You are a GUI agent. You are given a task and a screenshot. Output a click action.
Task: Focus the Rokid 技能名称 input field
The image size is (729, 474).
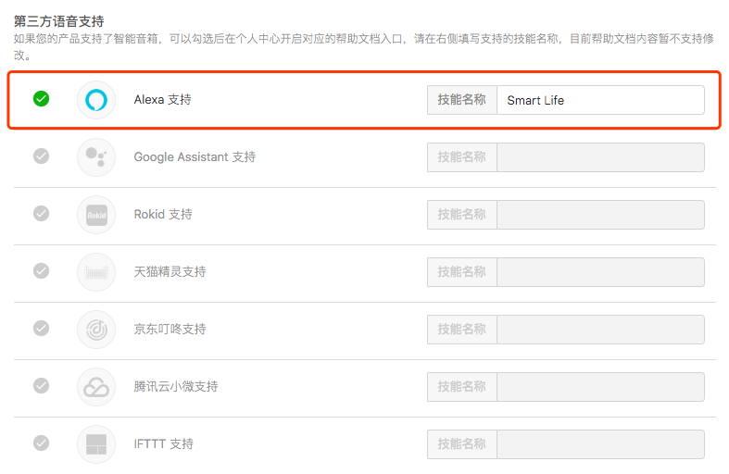[x=600, y=215]
